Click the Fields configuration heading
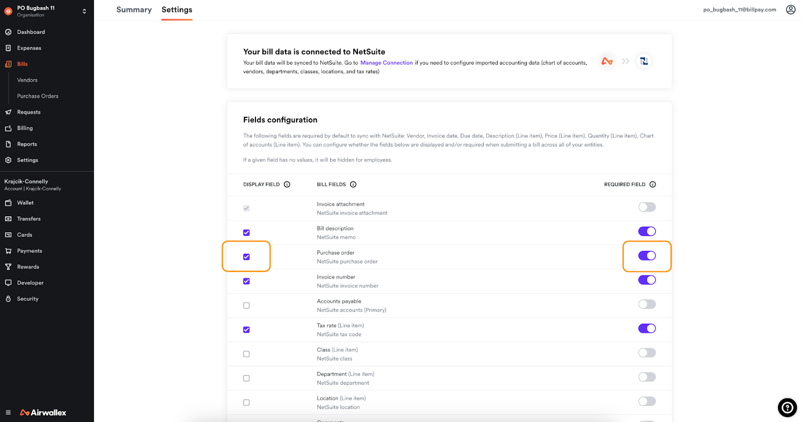This screenshot has width=803, height=422. (x=280, y=120)
